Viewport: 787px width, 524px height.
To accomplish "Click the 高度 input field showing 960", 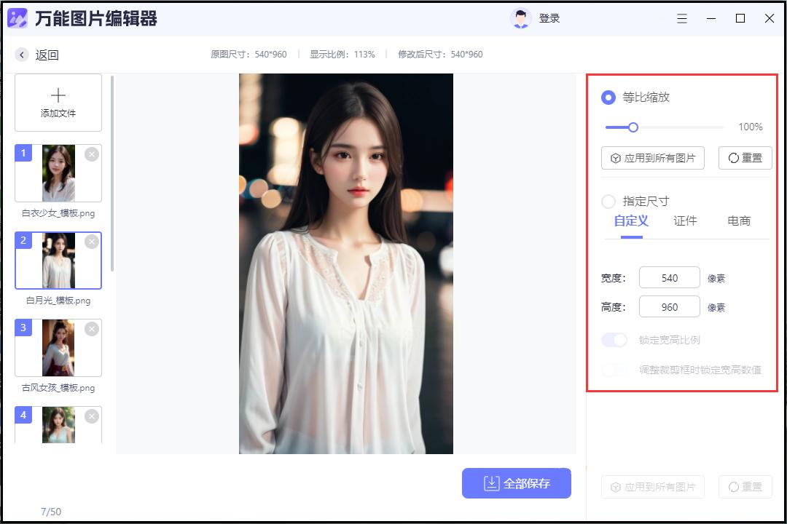I will point(669,307).
